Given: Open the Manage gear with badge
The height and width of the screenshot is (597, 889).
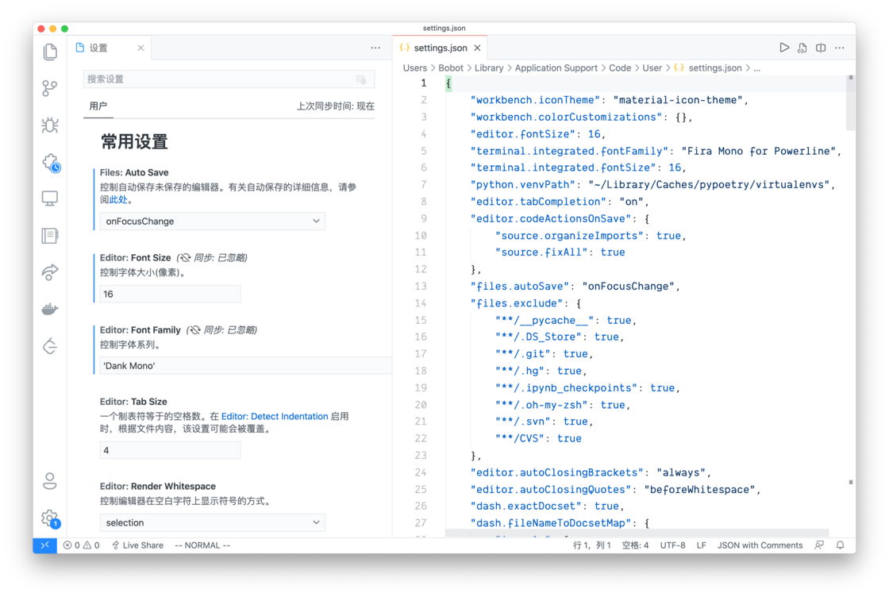Looking at the screenshot, I should [x=49, y=516].
